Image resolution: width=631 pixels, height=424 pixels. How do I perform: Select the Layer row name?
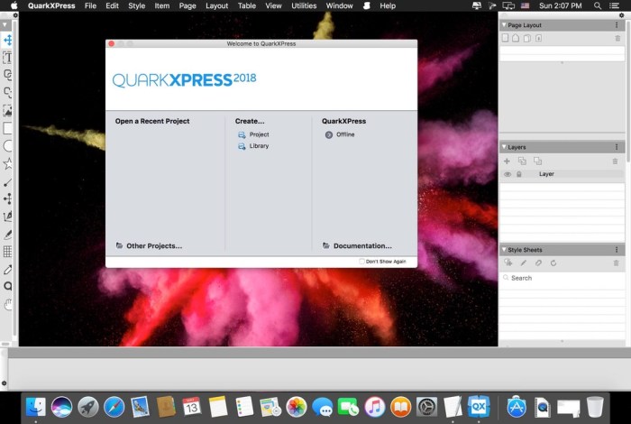coord(546,174)
